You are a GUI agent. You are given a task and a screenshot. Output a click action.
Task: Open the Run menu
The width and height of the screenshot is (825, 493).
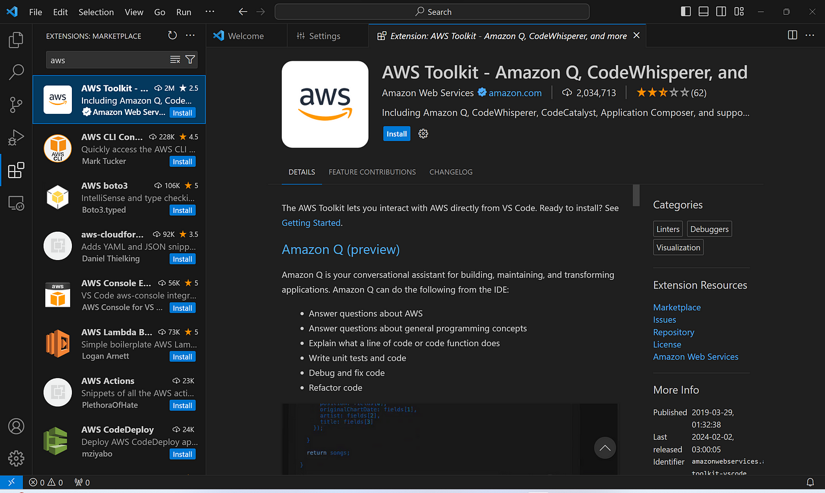coord(184,12)
